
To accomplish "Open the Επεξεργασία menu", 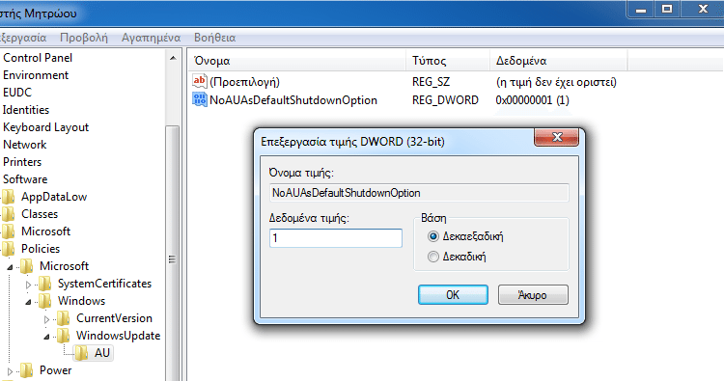I will tap(23, 38).
